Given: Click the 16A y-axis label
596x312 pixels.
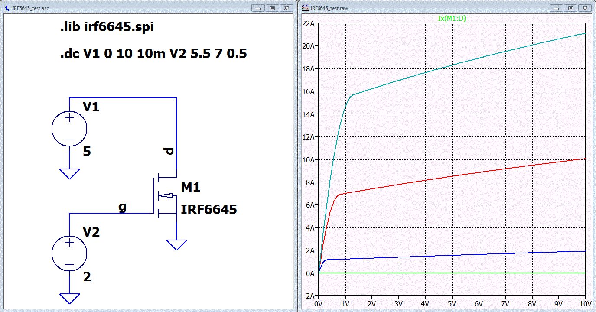Looking at the screenshot, I should click(308, 91).
